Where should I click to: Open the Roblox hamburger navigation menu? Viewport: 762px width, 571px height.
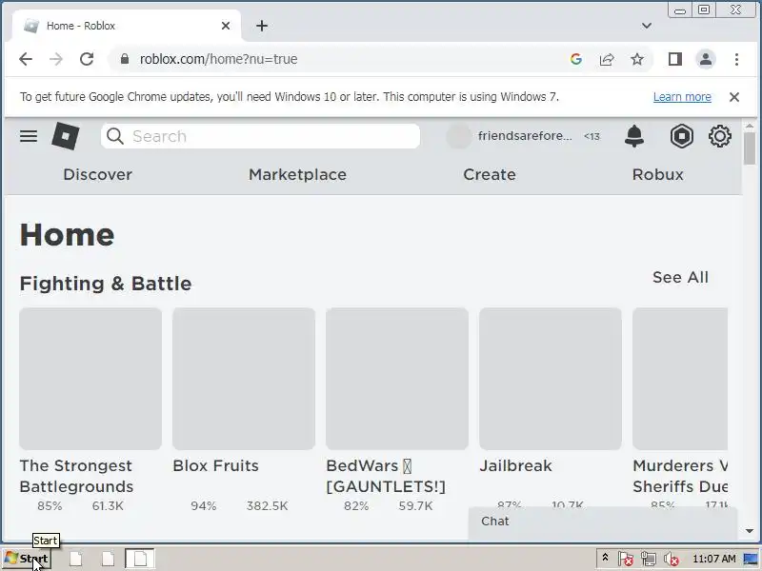click(29, 136)
